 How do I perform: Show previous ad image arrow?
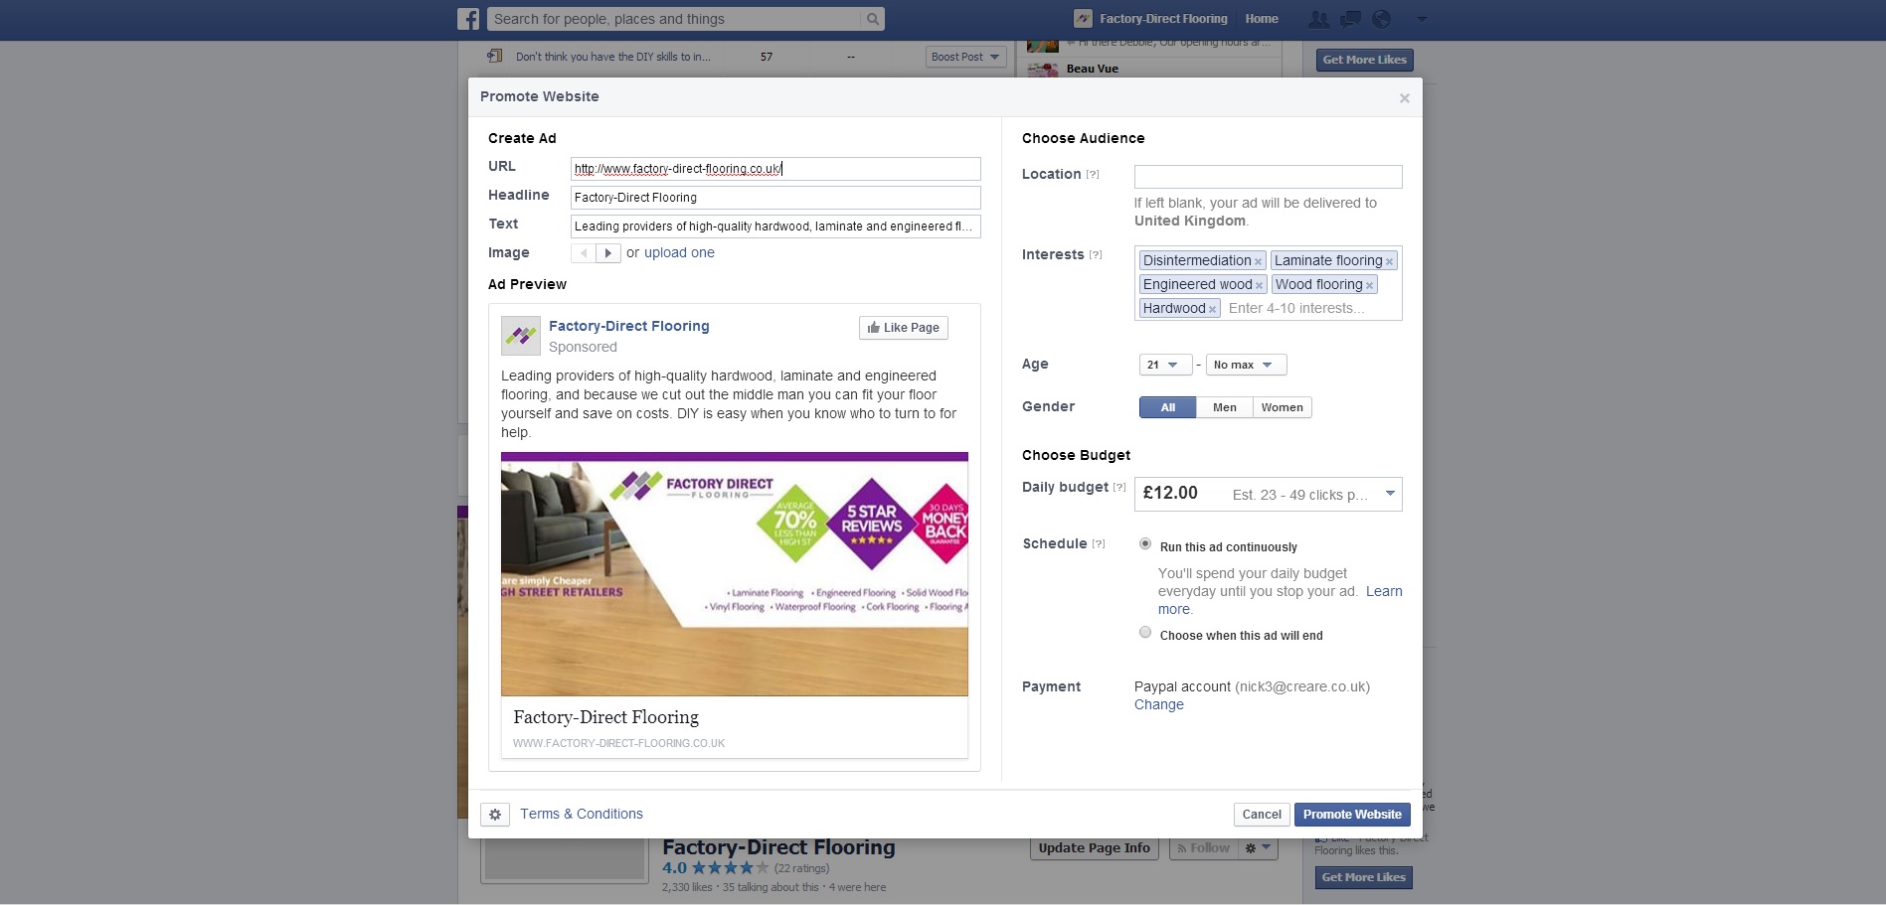click(584, 253)
